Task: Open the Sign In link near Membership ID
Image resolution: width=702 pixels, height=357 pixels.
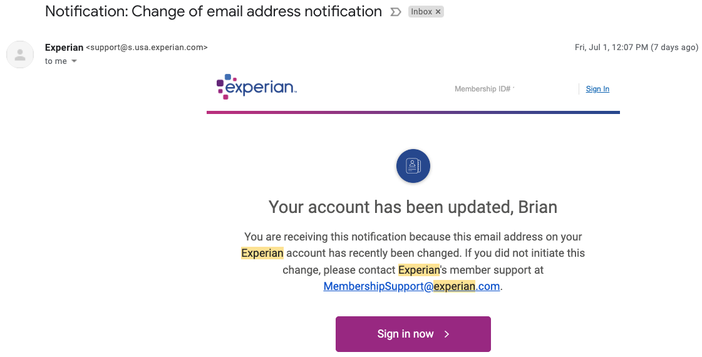Action: 597,89
